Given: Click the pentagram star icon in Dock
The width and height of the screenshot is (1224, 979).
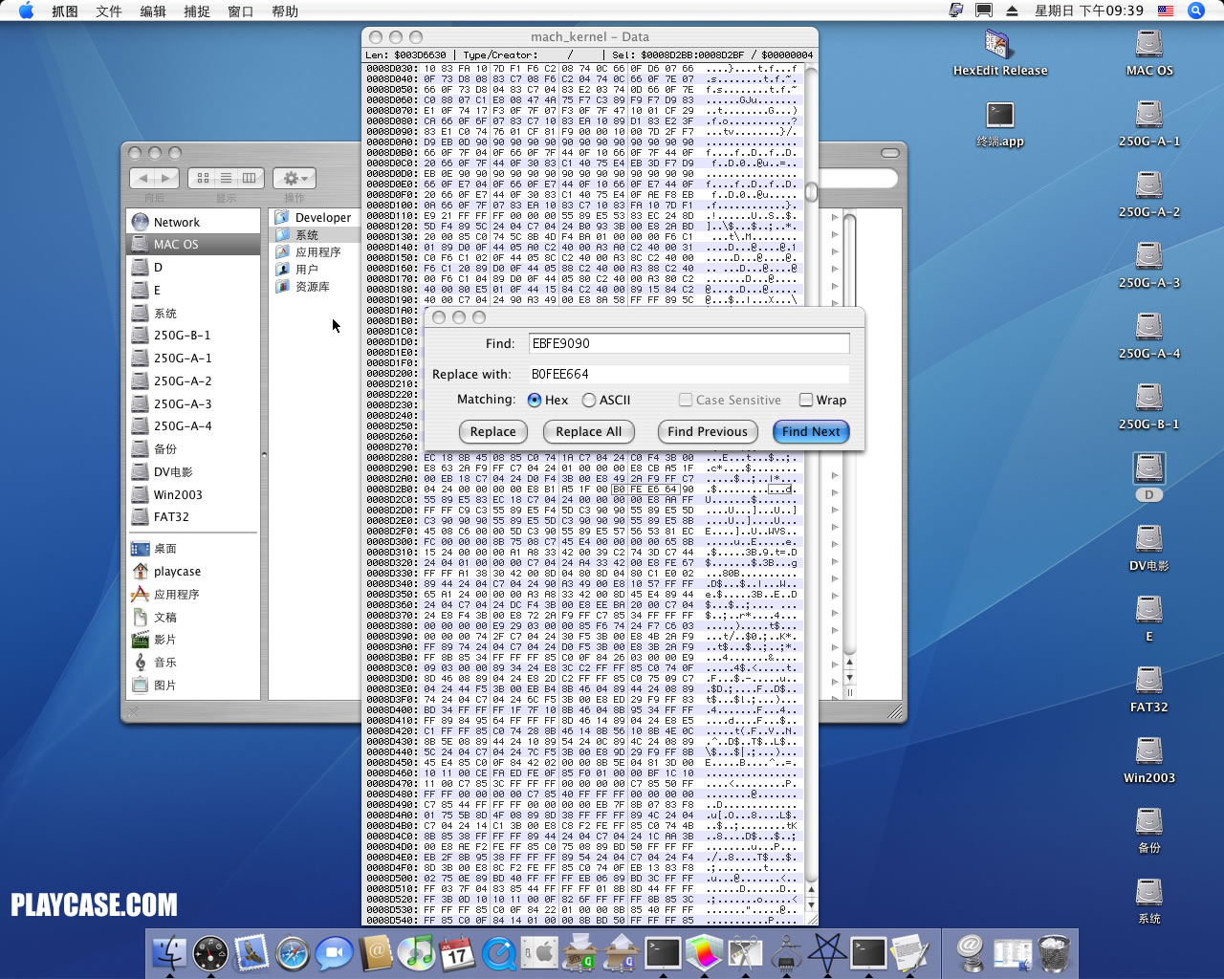Looking at the screenshot, I should tap(828, 952).
